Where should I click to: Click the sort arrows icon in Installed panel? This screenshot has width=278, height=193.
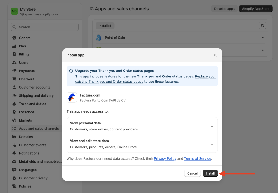tap(262, 25)
